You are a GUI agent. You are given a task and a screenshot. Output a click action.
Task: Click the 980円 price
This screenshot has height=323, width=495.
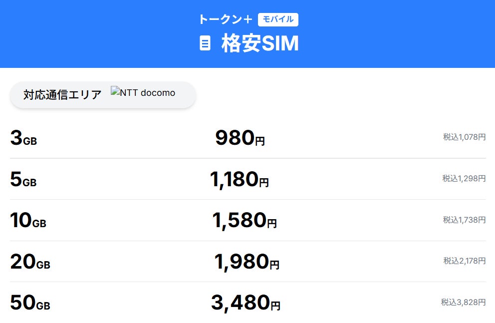tap(240, 138)
